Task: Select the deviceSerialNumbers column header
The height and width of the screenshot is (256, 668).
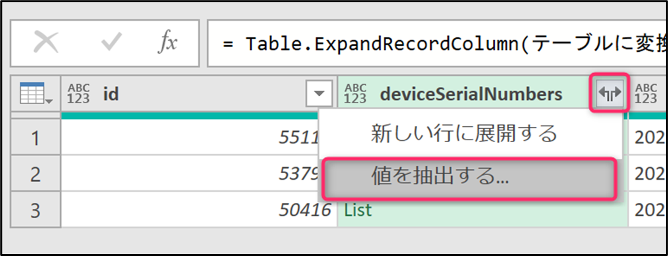Action: tap(470, 94)
